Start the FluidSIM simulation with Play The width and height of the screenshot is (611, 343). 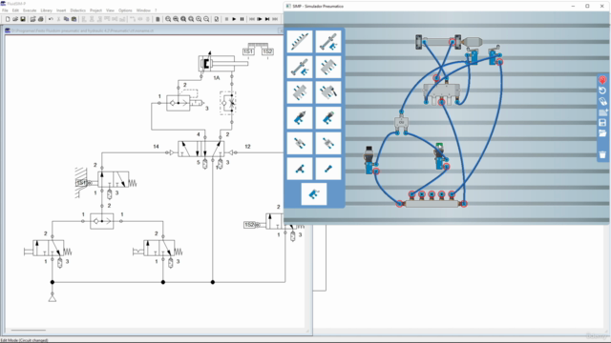(x=234, y=19)
